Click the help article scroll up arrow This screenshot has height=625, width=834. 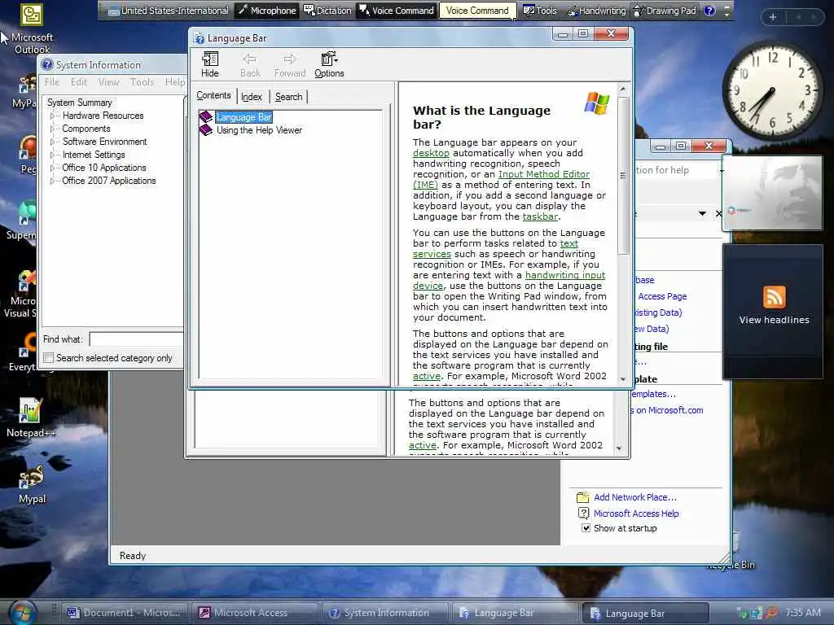coord(623,89)
